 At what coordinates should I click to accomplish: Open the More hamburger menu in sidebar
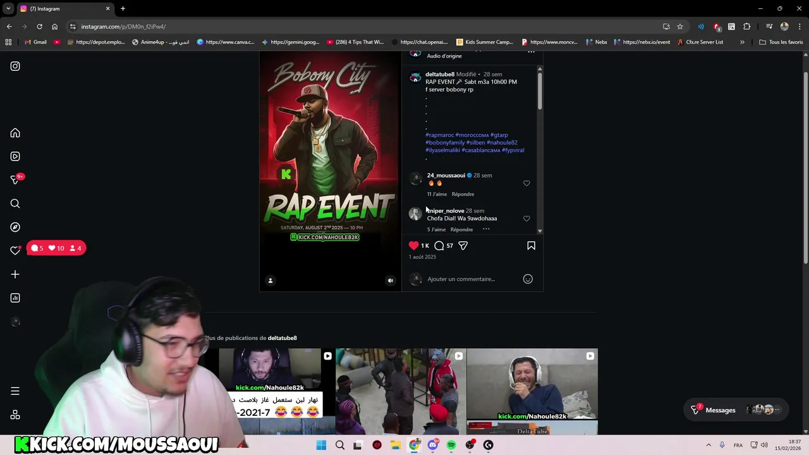[15, 391]
